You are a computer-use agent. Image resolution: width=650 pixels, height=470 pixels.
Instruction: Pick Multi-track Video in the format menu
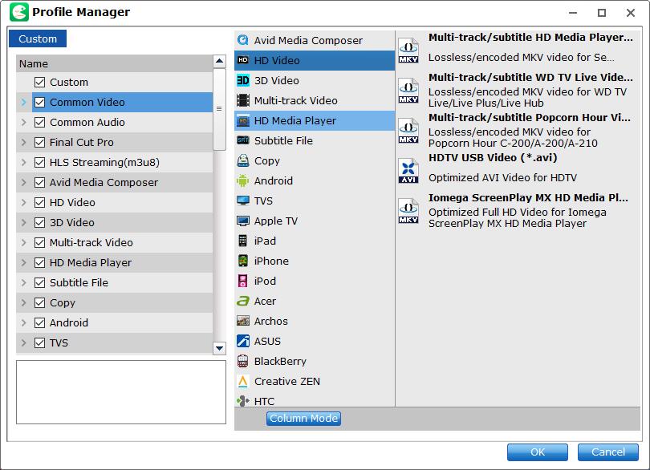pos(315,100)
